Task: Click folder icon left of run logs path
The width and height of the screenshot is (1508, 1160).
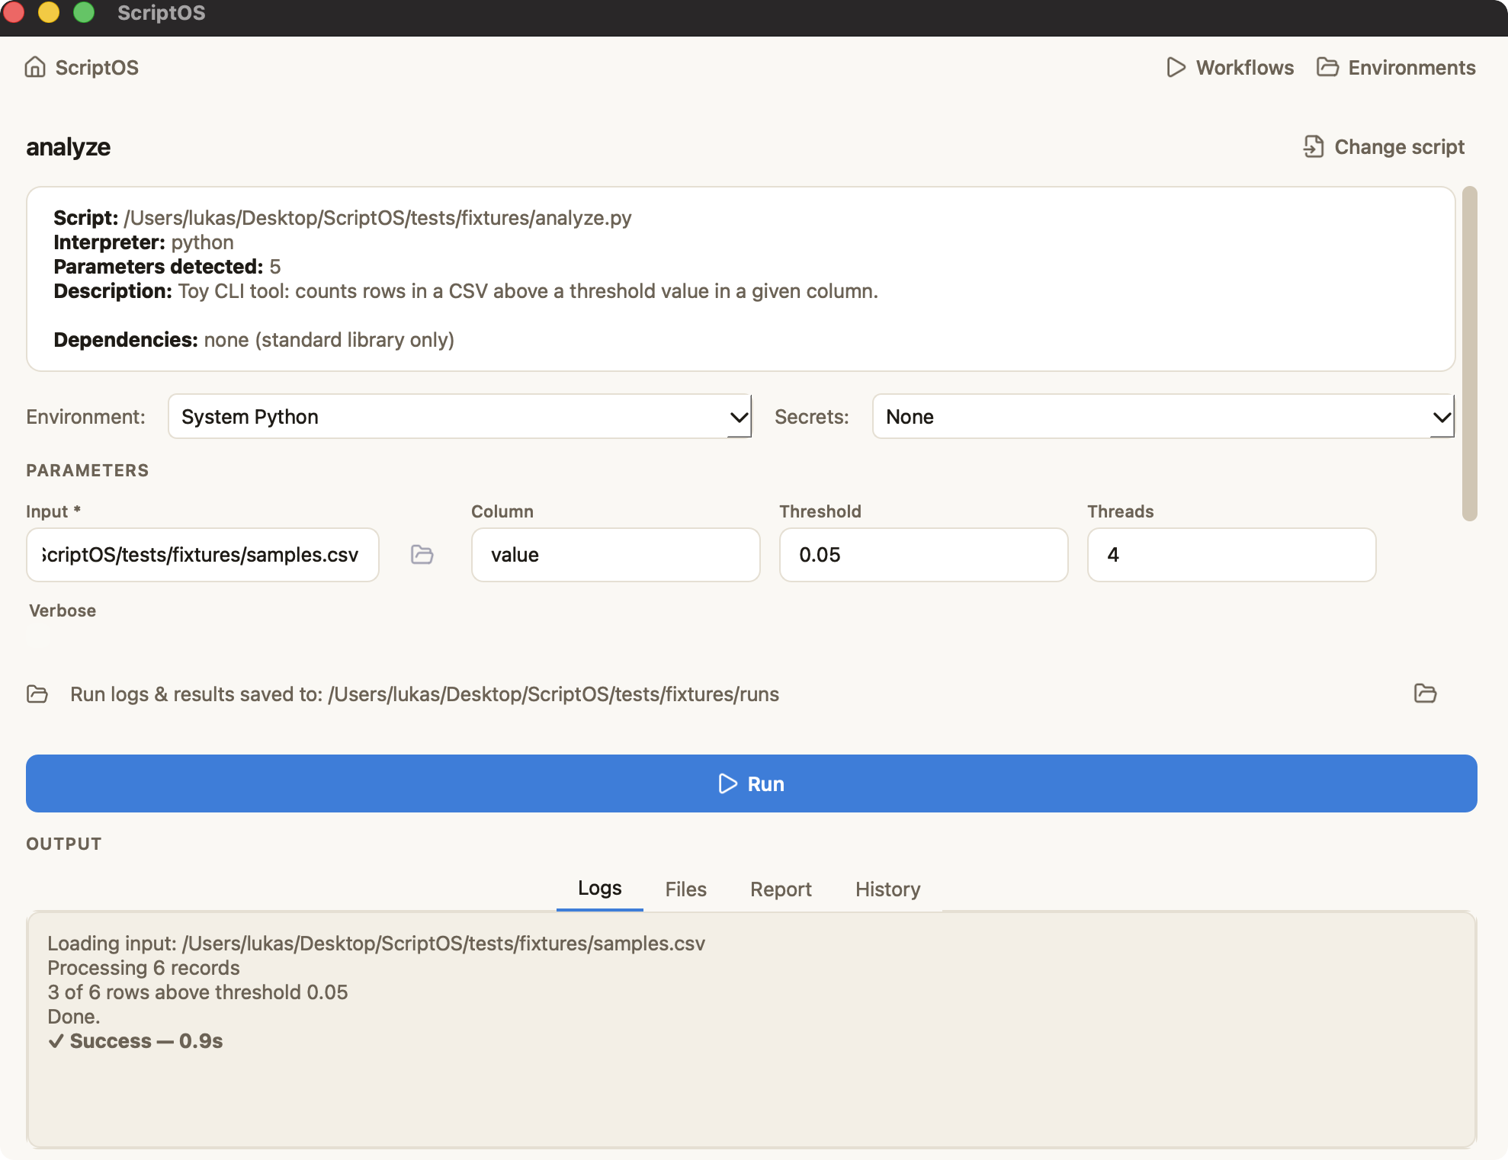Action: (37, 694)
